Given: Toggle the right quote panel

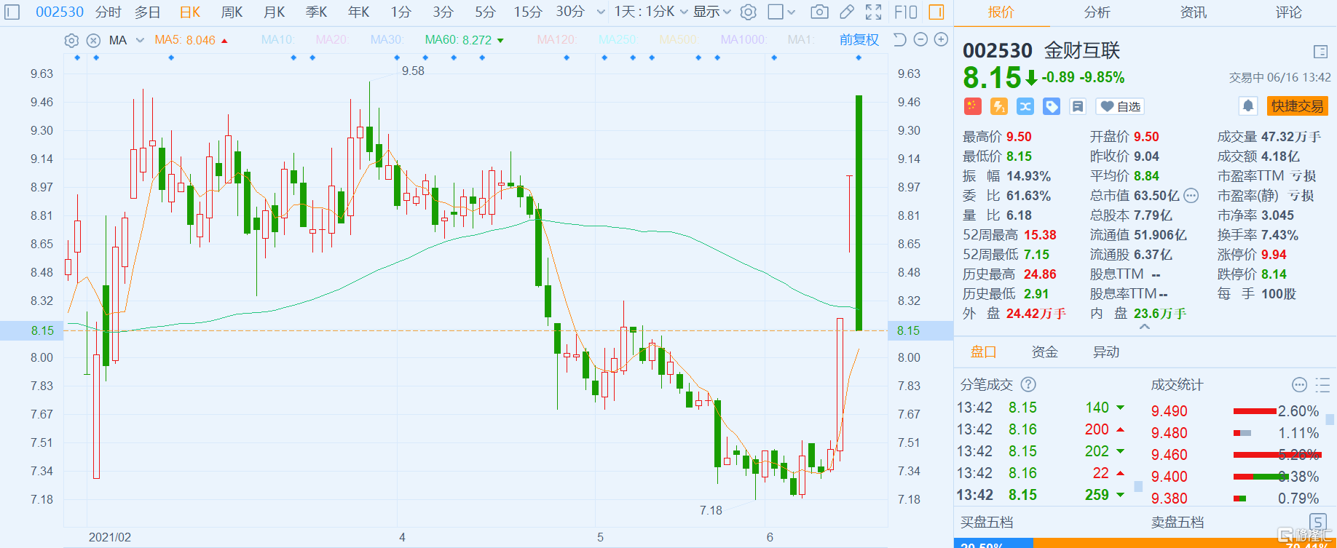Looking at the screenshot, I should (x=936, y=12).
